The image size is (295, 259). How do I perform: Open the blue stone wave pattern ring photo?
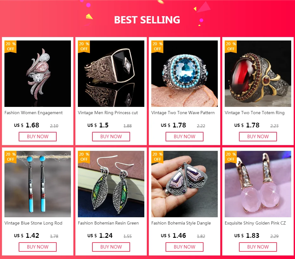pyautogui.click(x=184, y=73)
